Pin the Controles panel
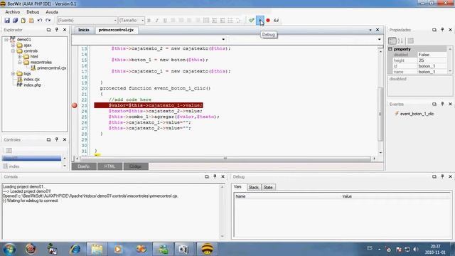The width and height of the screenshot is (455, 256). [x=57, y=139]
